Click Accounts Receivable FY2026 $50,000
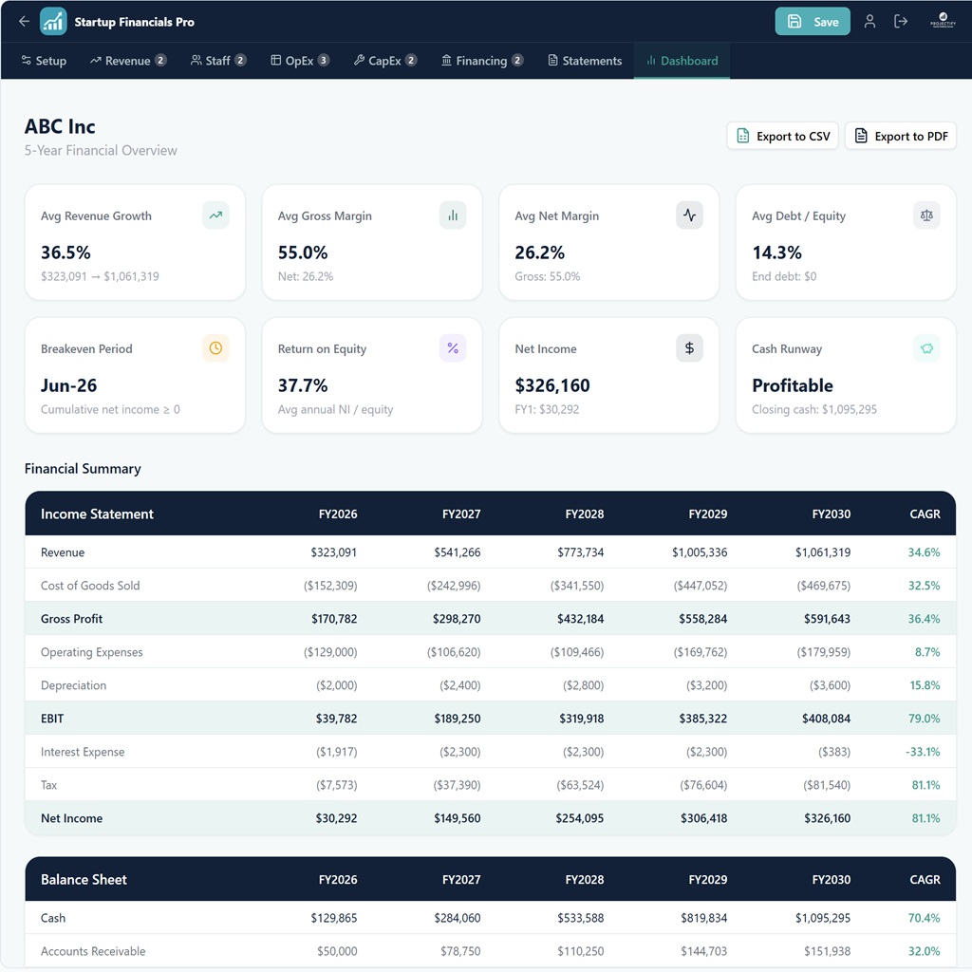 tap(337, 951)
